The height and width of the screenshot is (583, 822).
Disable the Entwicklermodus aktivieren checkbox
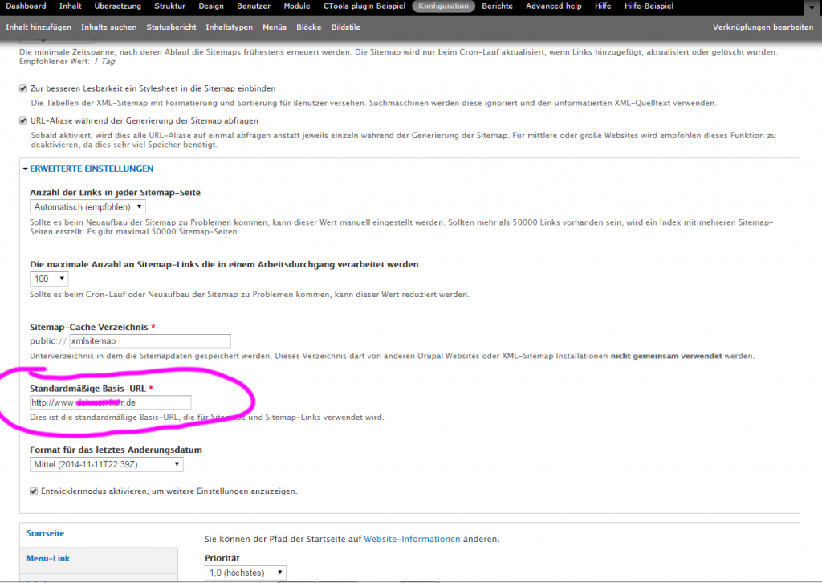(x=34, y=491)
